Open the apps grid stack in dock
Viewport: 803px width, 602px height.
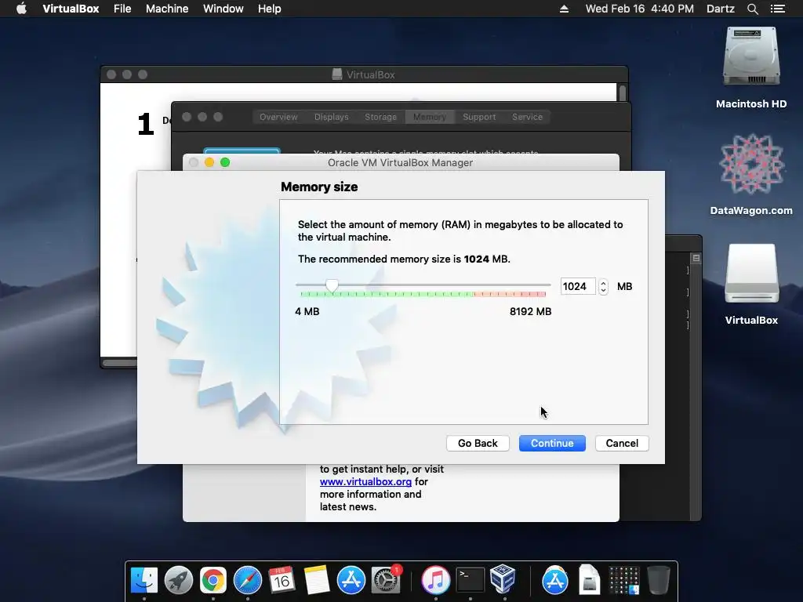623,581
